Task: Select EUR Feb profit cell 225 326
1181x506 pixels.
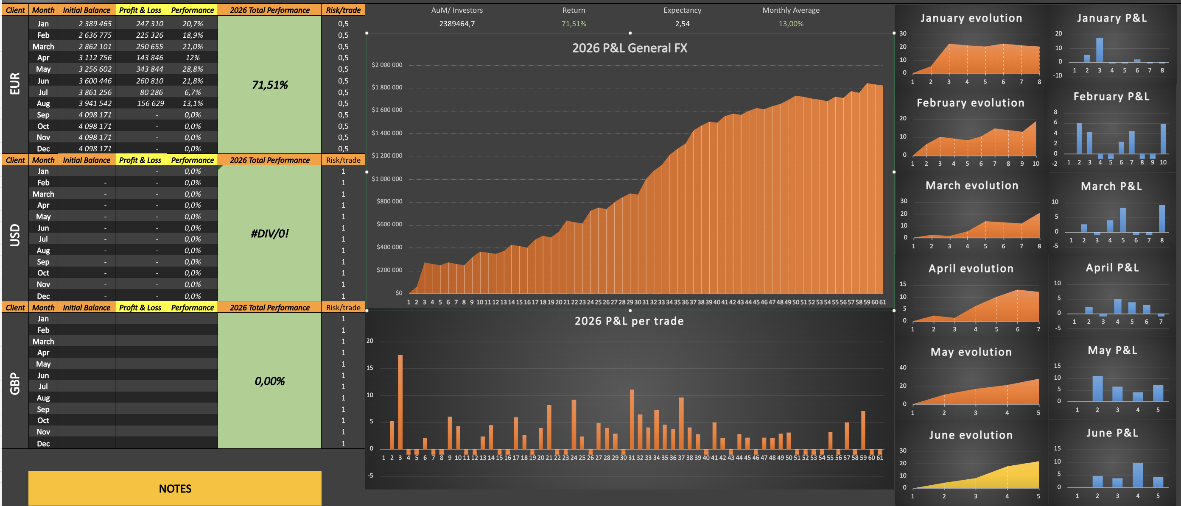Action: coord(141,35)
